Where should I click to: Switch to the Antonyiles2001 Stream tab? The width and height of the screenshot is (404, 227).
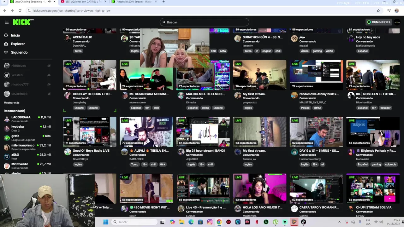(x=134, y=2)
